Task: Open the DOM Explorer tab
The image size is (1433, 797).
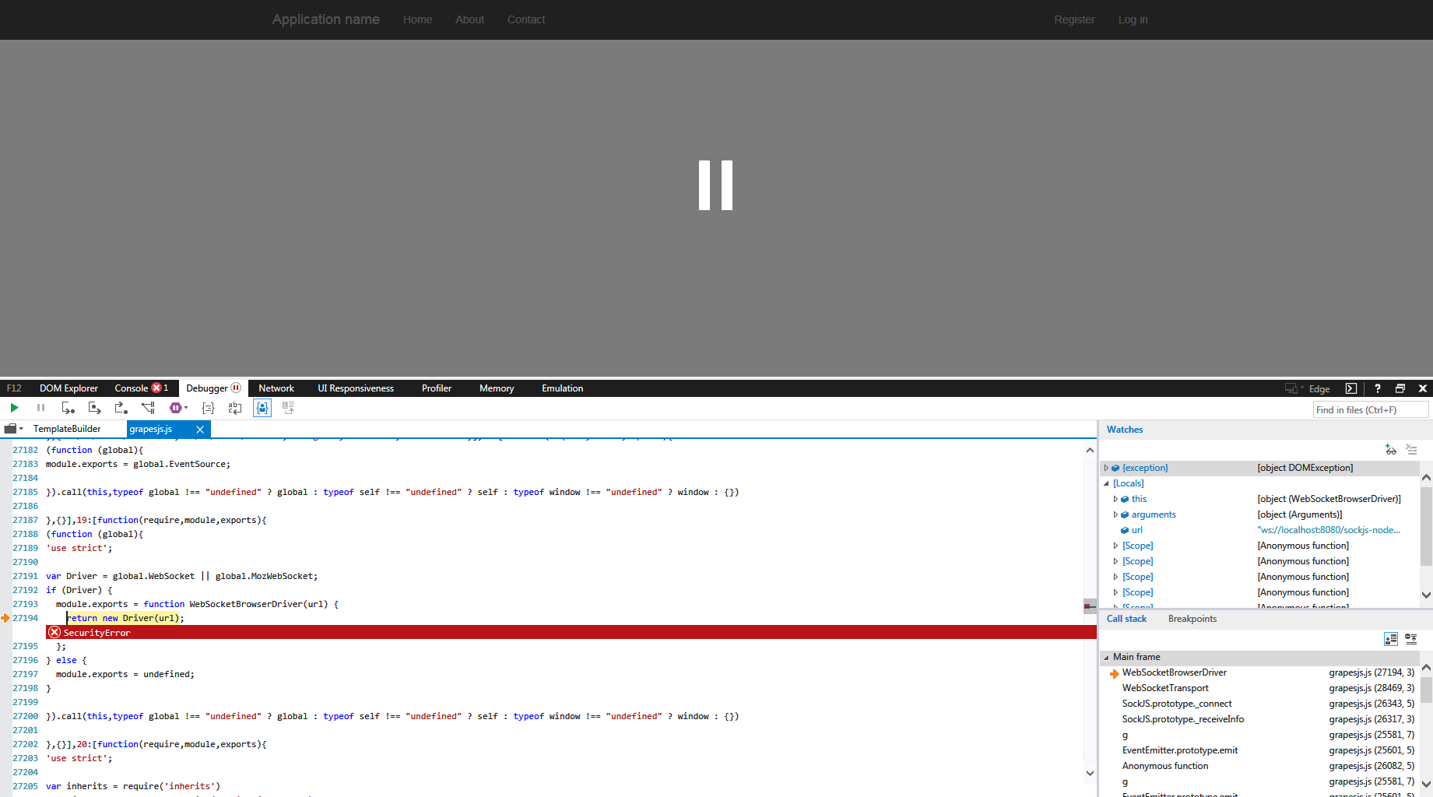Action: pyautogui.click(x=68, y=388)
